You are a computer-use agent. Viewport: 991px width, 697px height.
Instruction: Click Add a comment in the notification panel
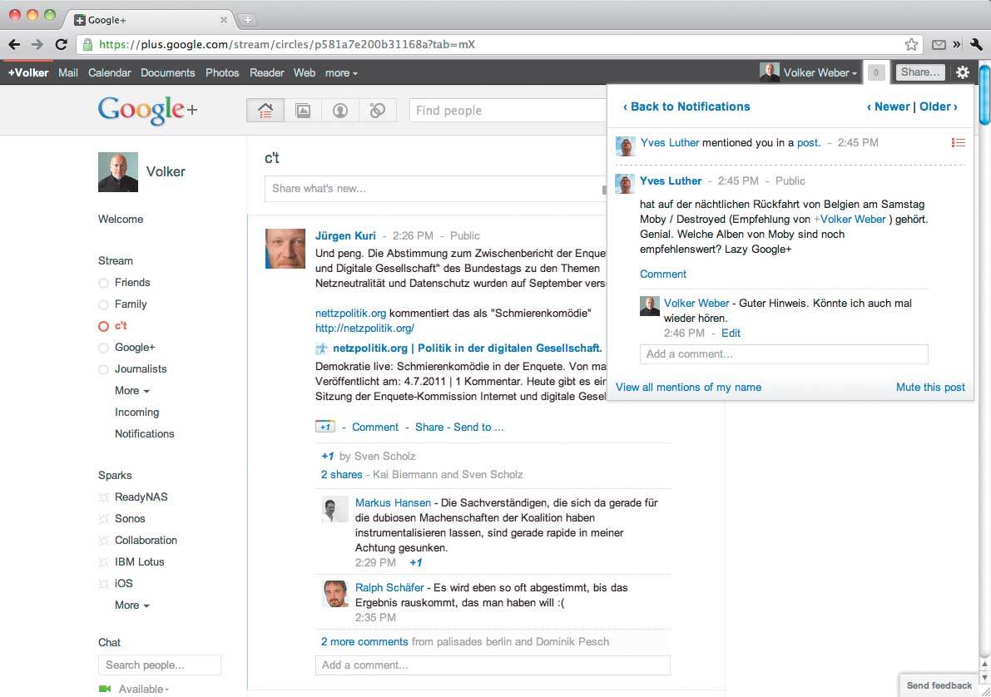[x=784, y=353]
